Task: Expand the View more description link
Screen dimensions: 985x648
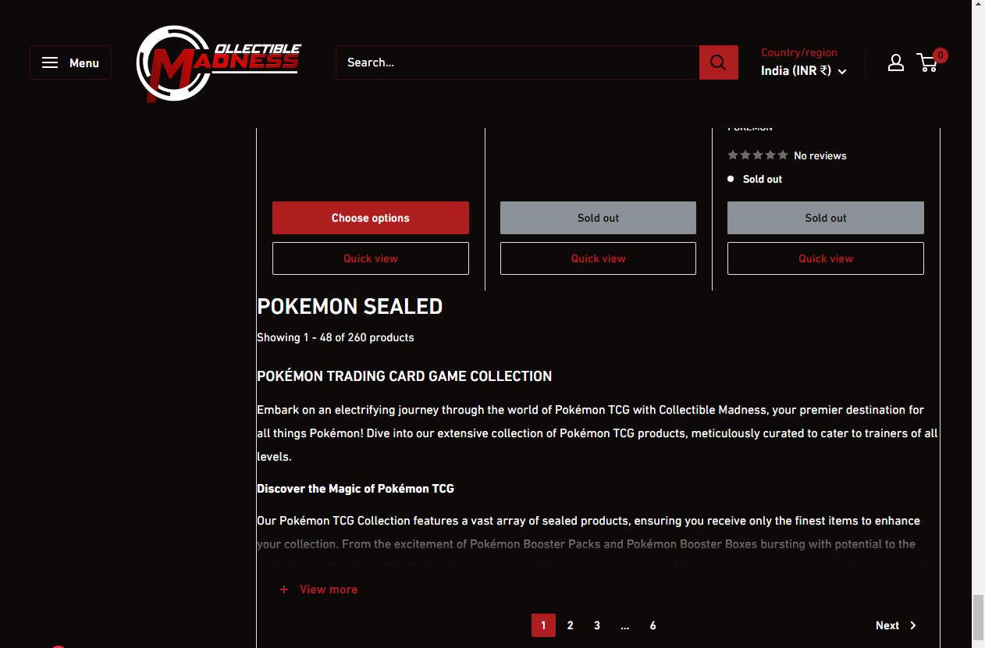Action: point(319,589)
